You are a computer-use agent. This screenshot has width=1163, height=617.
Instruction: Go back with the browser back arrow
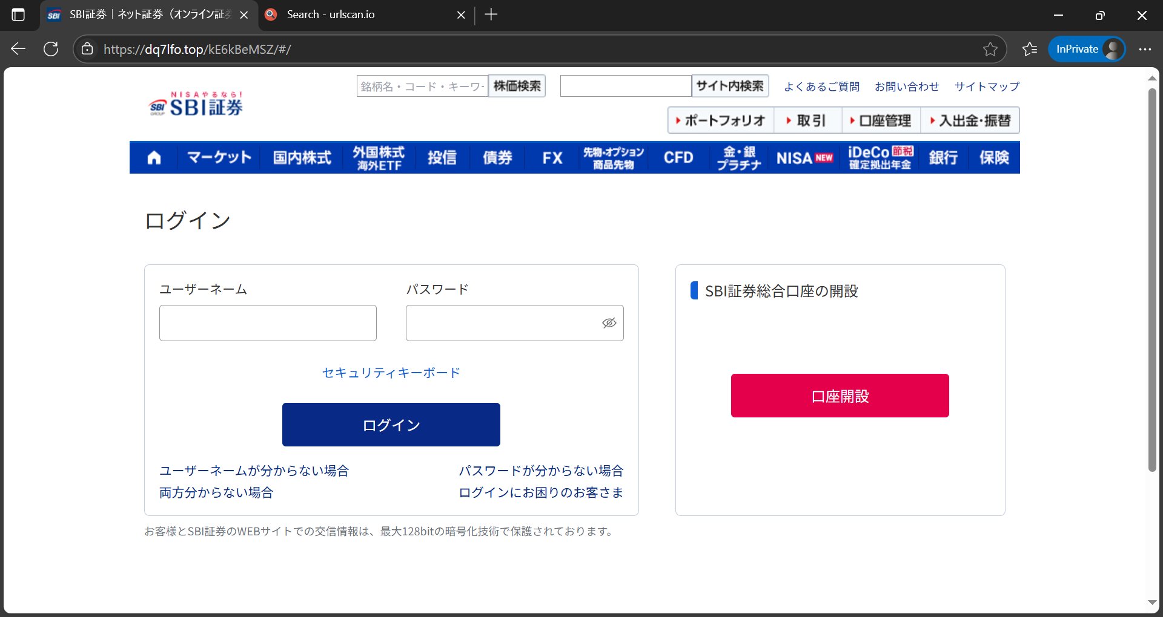18,49
